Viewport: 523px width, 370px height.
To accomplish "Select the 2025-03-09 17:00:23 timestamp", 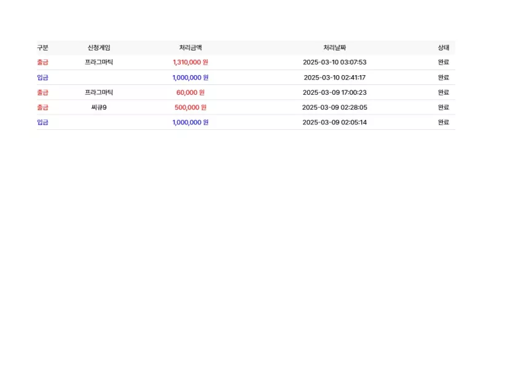I will 335,92.
